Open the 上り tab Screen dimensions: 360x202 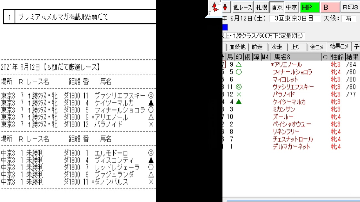[295, 47]
